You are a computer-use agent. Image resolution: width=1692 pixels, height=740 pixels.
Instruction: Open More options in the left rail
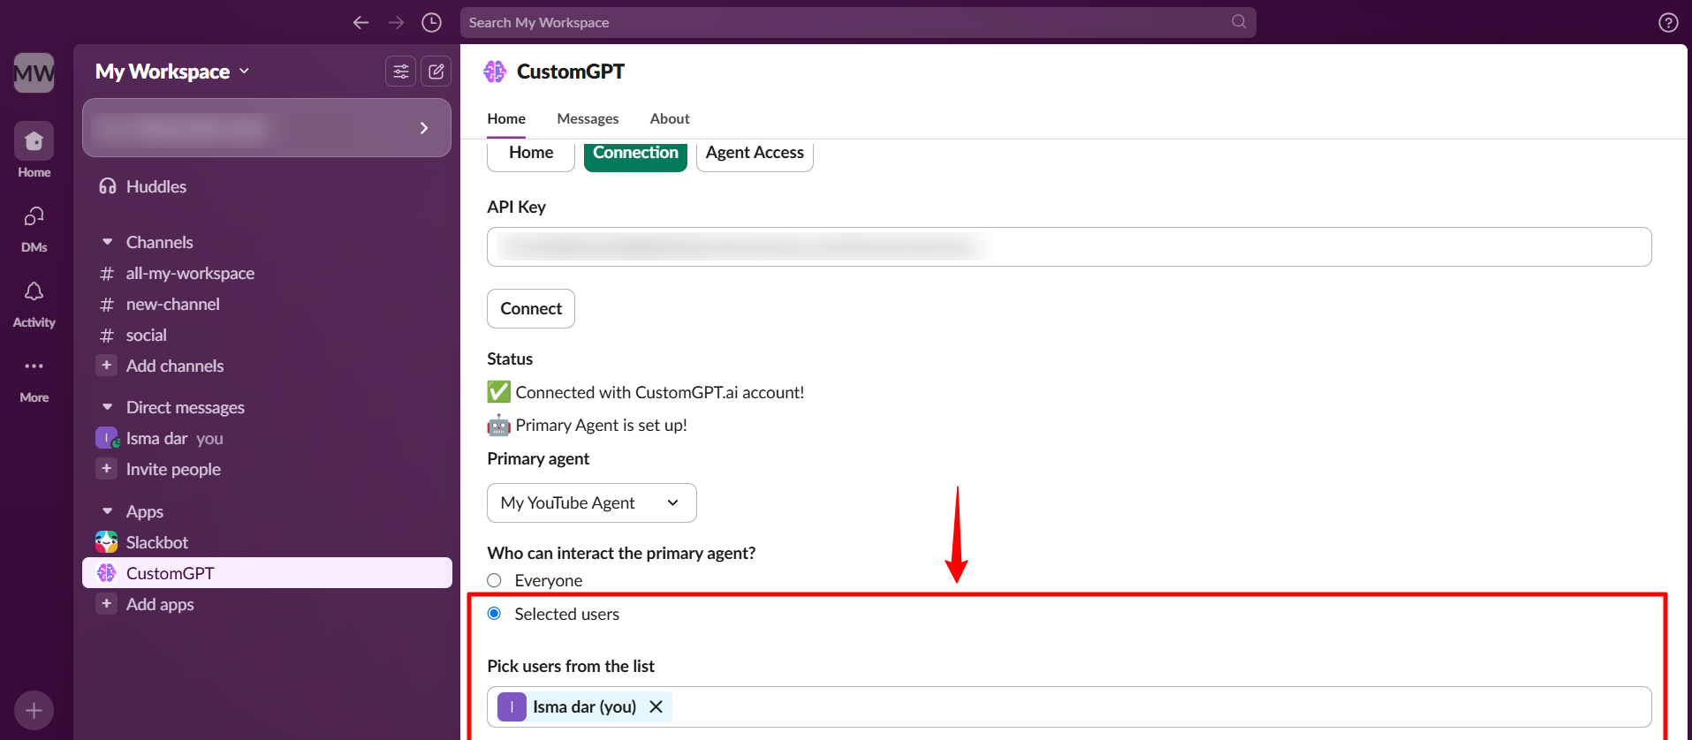point(34,379)
